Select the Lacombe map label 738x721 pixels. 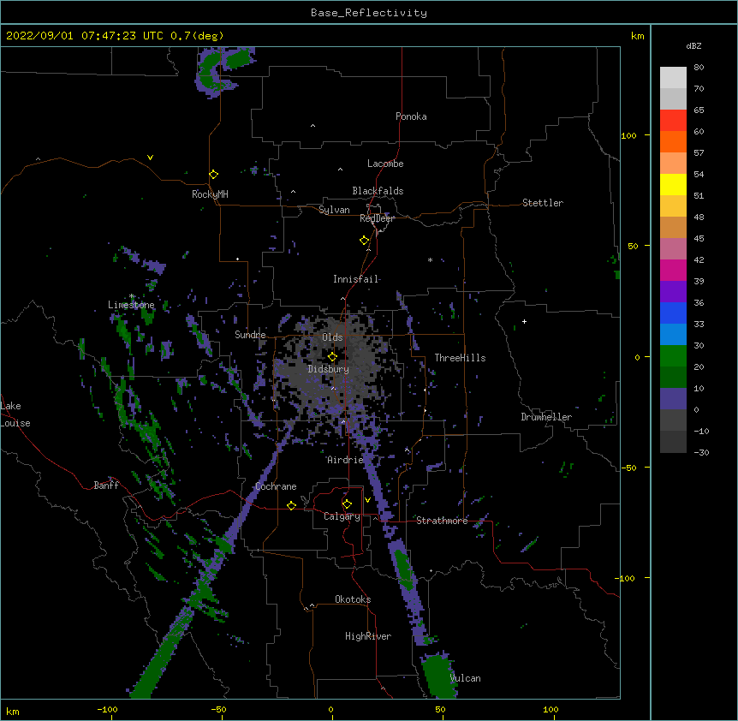pos(385,164)
